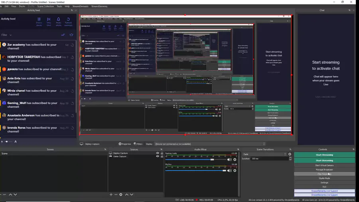Open transition properties gear next to Fade
The height and width of the screenshot is (202, 359).
click(290, 154)
